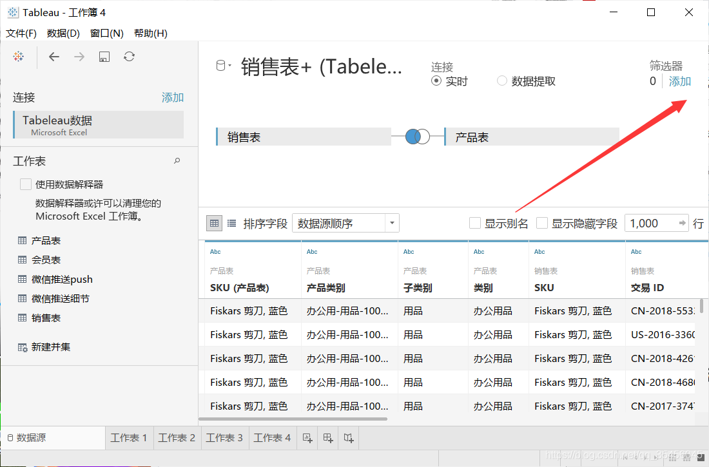Viewport: 709px width, 467px height.
Task: Click the 产品类别 column header
Action: 325,288
